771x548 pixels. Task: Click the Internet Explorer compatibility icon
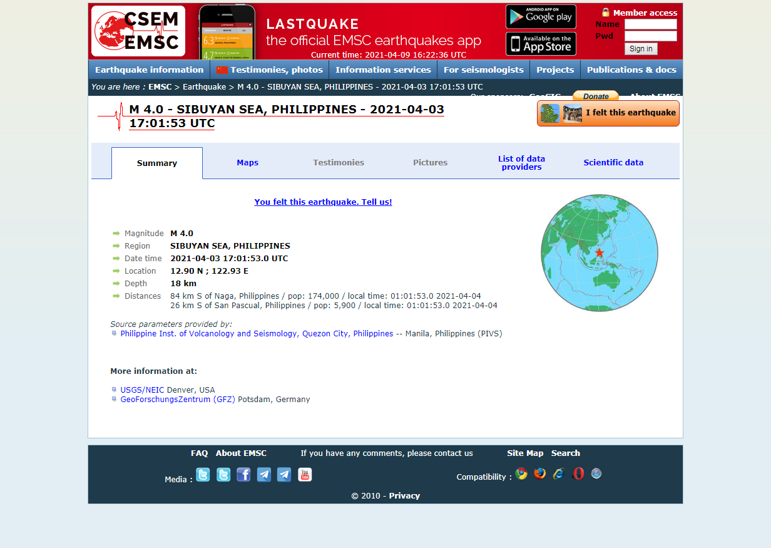tap(558, 474)
